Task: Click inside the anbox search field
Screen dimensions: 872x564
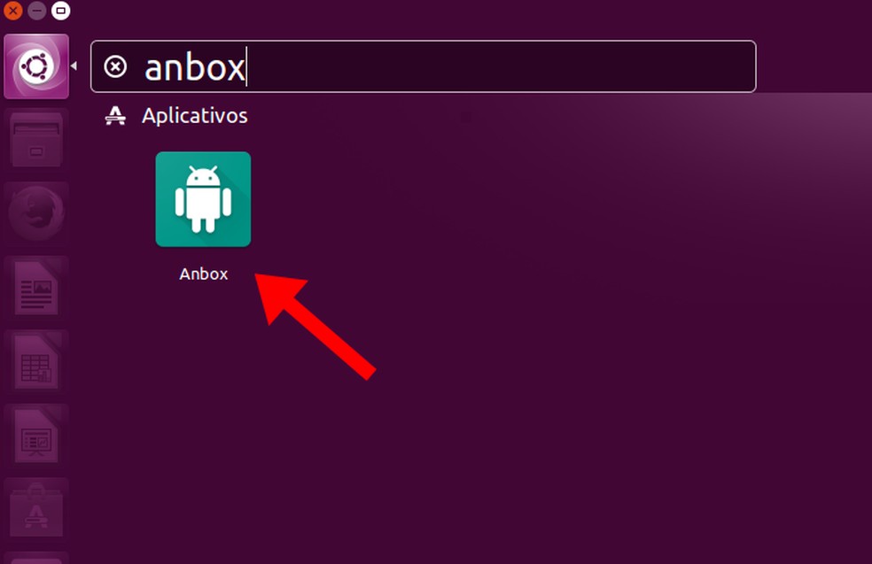Action: pos(424,66)
